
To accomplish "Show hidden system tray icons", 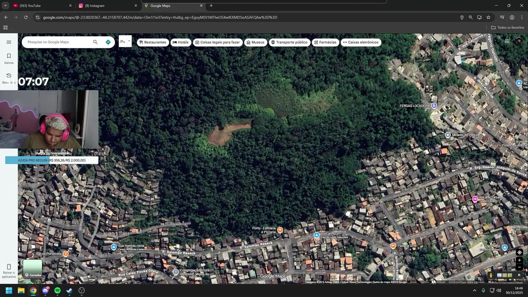I will pyautogui.click(x=474, y=290).
